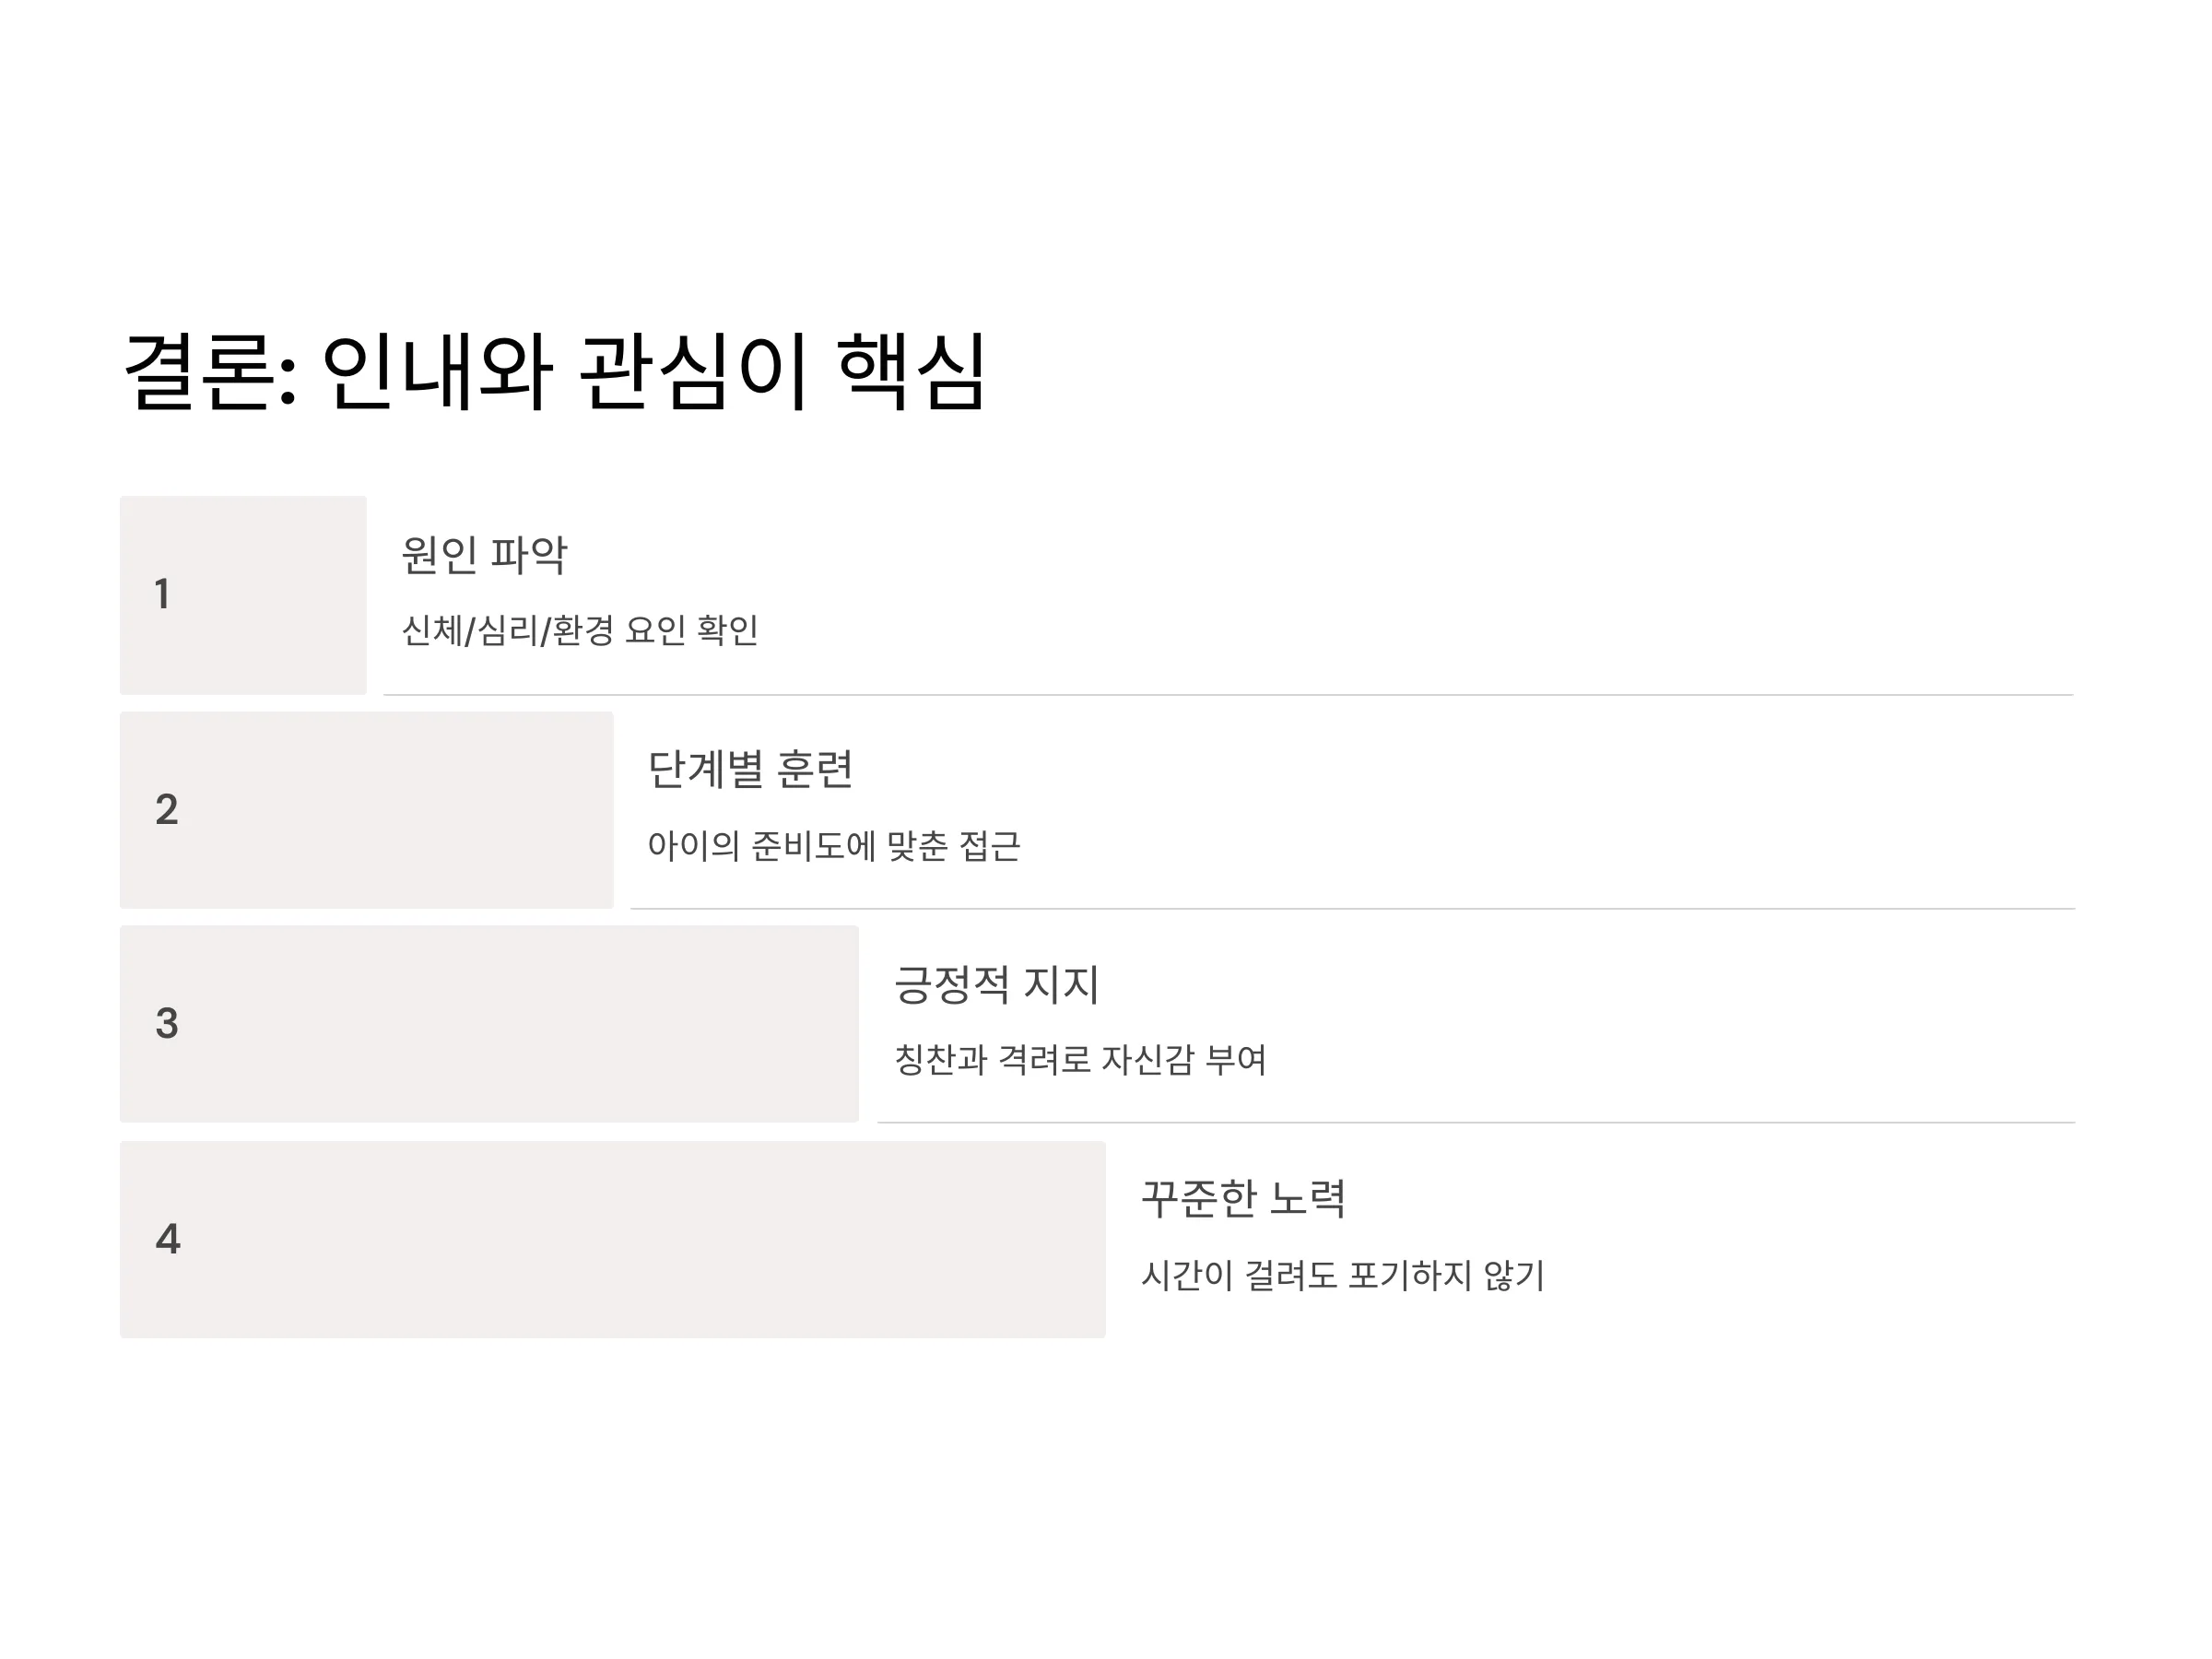Click the heading 단계별 훈련
Image resolution: width=2212 pixels, height=1659 pixels.
(751, 770)
